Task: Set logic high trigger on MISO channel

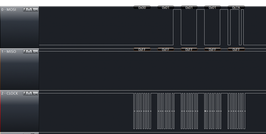Action: 29,52
